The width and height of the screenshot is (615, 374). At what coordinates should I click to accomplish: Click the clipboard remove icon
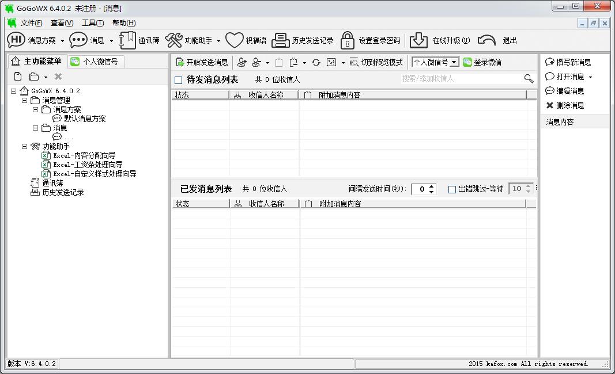[x=293, y=62]
